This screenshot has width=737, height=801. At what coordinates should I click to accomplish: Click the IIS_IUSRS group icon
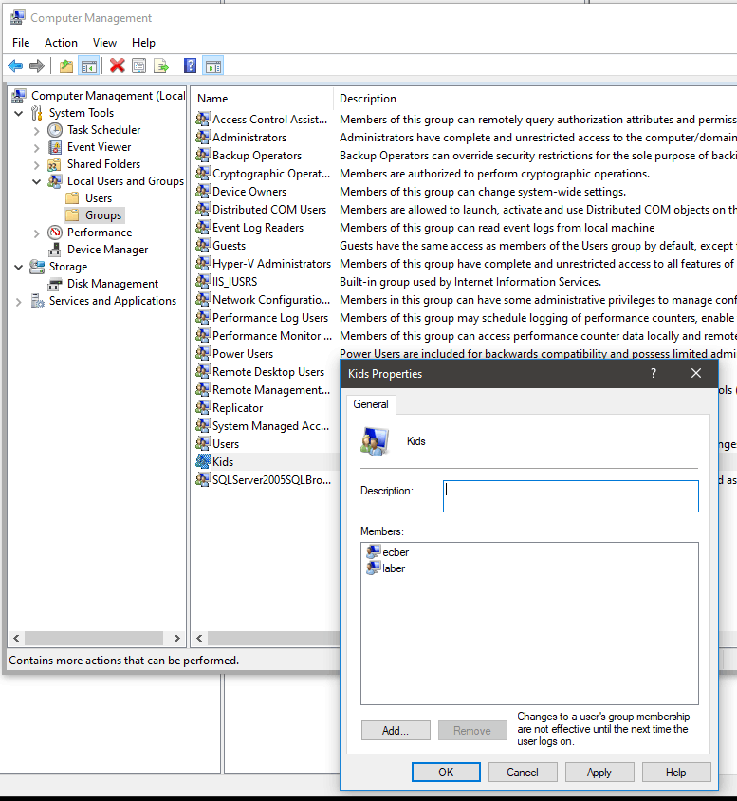click(203, 281)
